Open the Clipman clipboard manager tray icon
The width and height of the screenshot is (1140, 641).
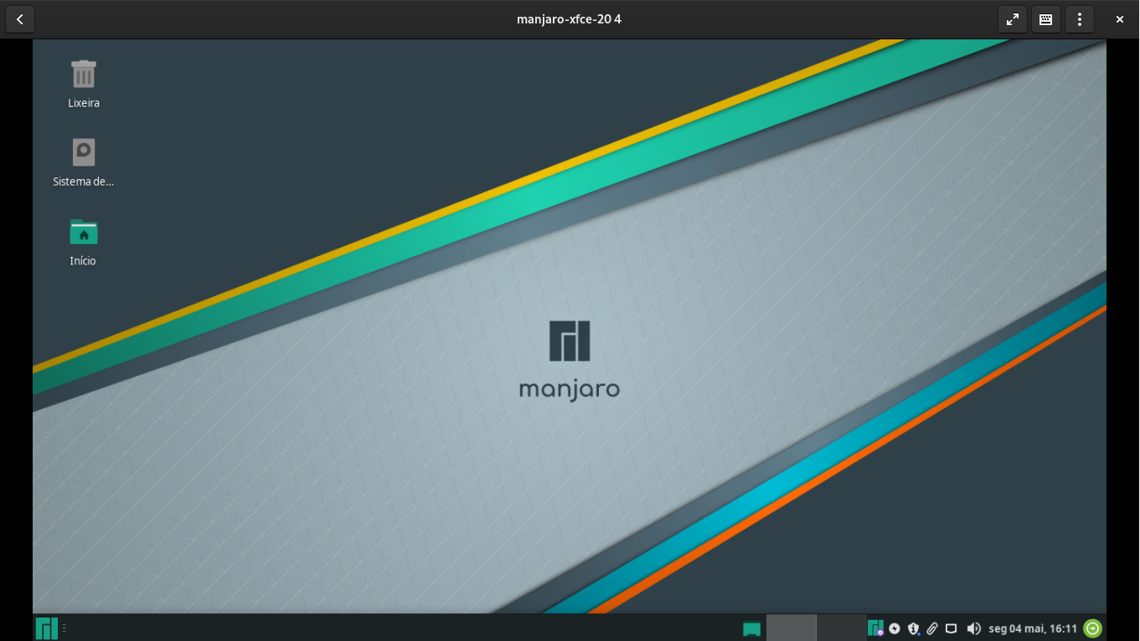coord(933,628)
